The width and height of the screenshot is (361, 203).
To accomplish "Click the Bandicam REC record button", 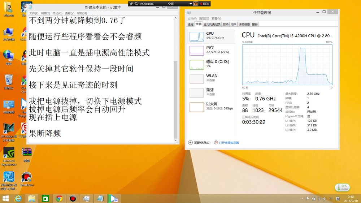I will point(204,4).
